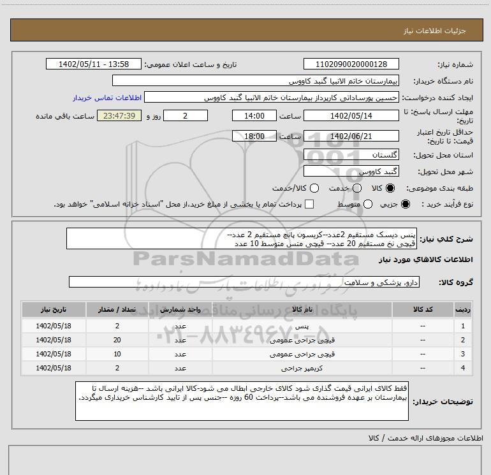Click the delivery city field گنبد کاووس
Image resolution: width=491 pixels, height=475 pixels.
(x=351, y=171)
